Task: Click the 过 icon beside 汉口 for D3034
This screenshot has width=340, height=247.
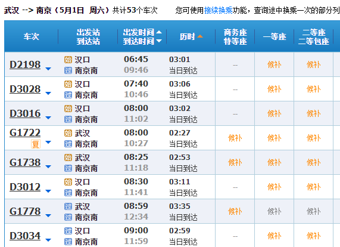Action: pyautogui.click(x=68, y=231)
